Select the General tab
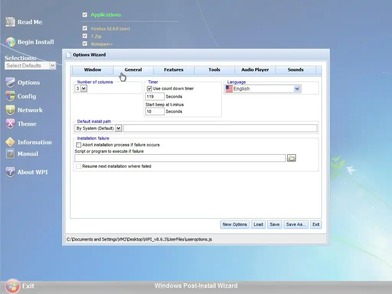This screenshot has width=392, height=294. (133, 70)
